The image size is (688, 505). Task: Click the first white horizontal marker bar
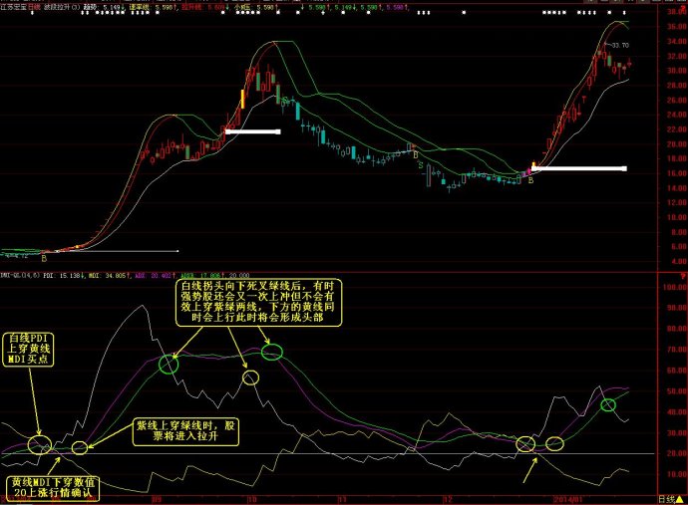pyautogui.click(x=252, y=131)
